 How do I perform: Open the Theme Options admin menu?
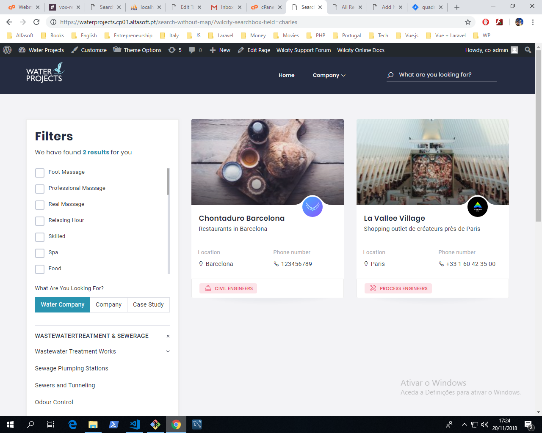tap(138, 50)
